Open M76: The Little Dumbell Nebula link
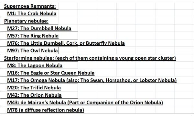This screenshot has width=194, height=116. [66, 43]
